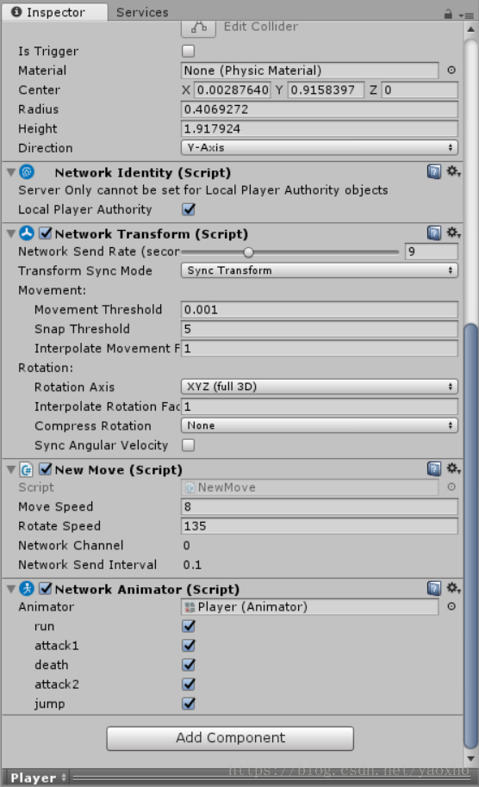The image size is (479, 787).
Task: Click the Player (Animator) object field
Action: point(310,606)
